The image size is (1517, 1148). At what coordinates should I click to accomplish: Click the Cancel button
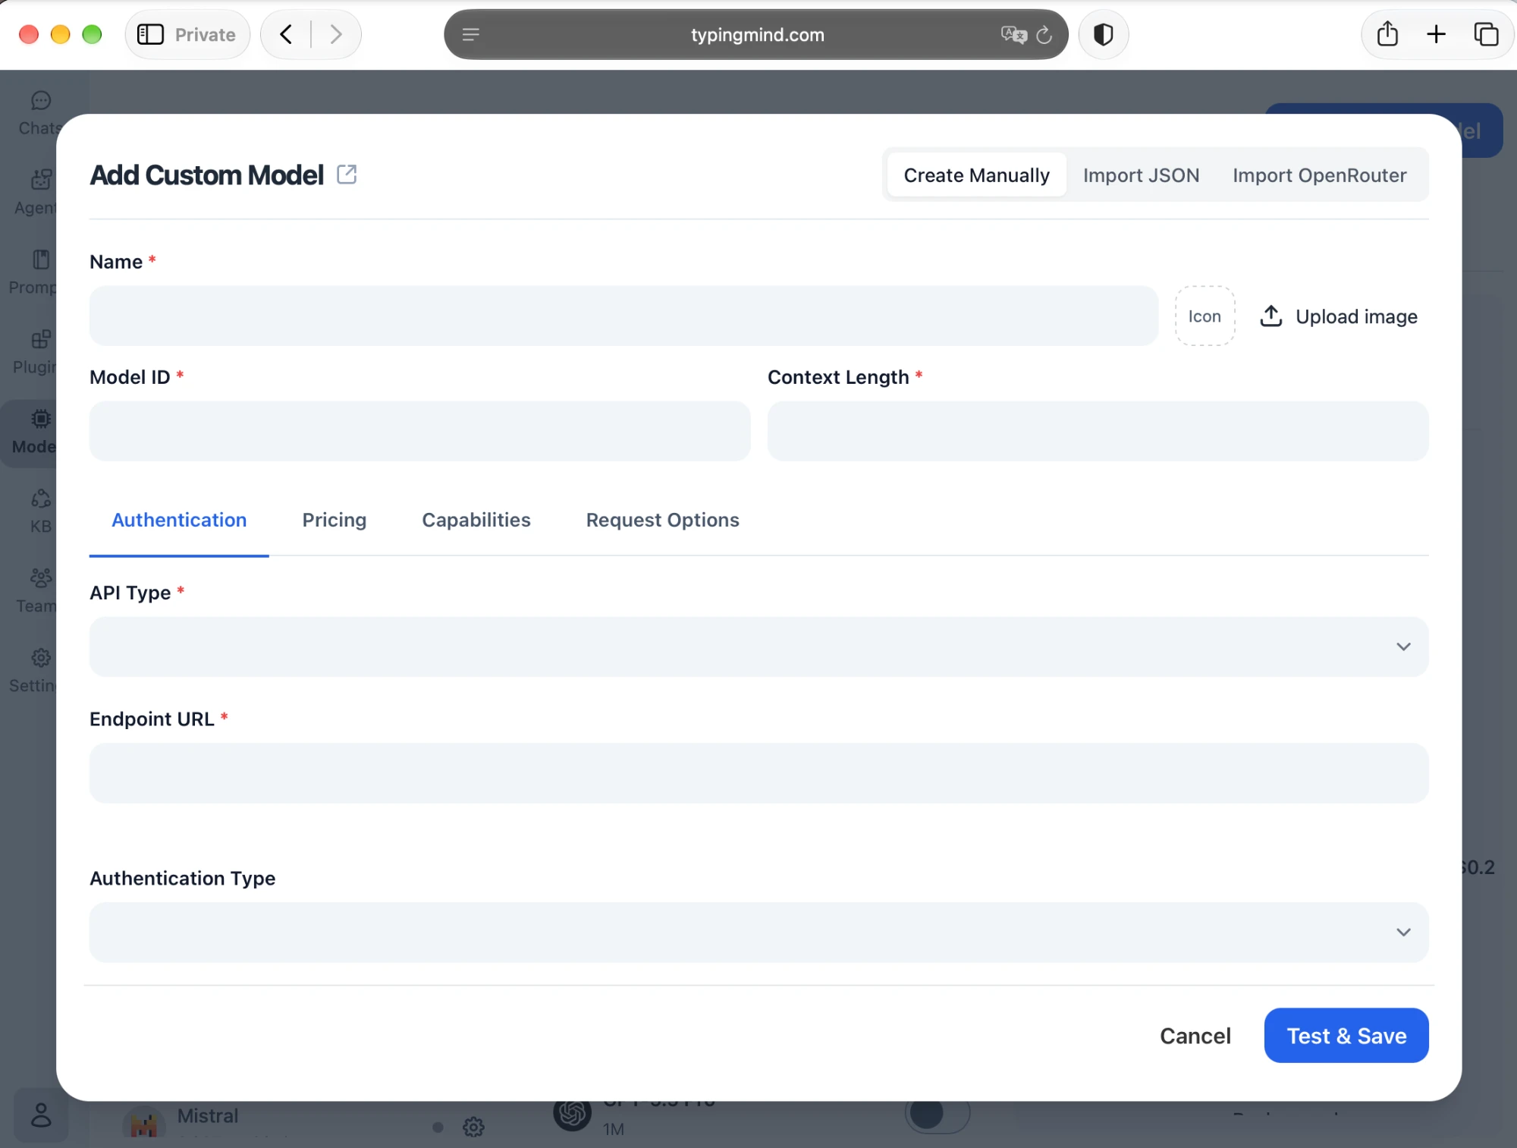pos(1195,1035)
